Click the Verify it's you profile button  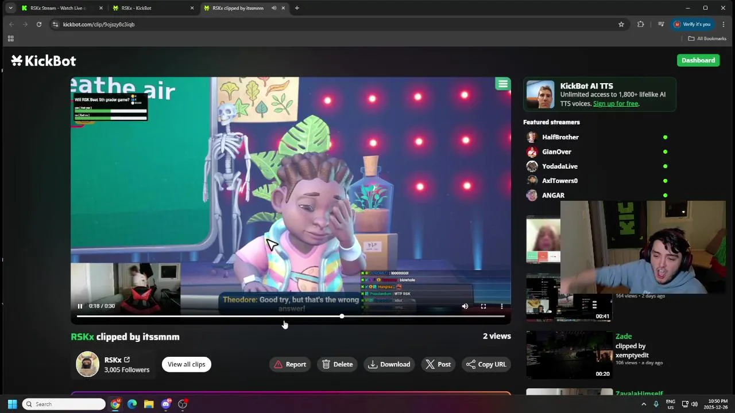pyautogui.click(x=693, y=24)
